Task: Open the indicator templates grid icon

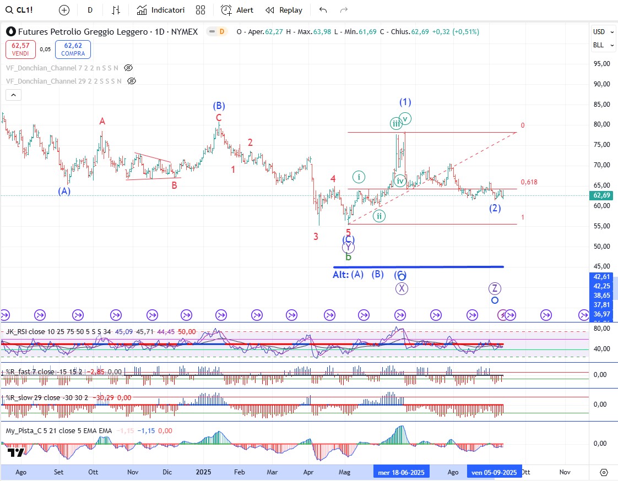Action: click(200, 10)
